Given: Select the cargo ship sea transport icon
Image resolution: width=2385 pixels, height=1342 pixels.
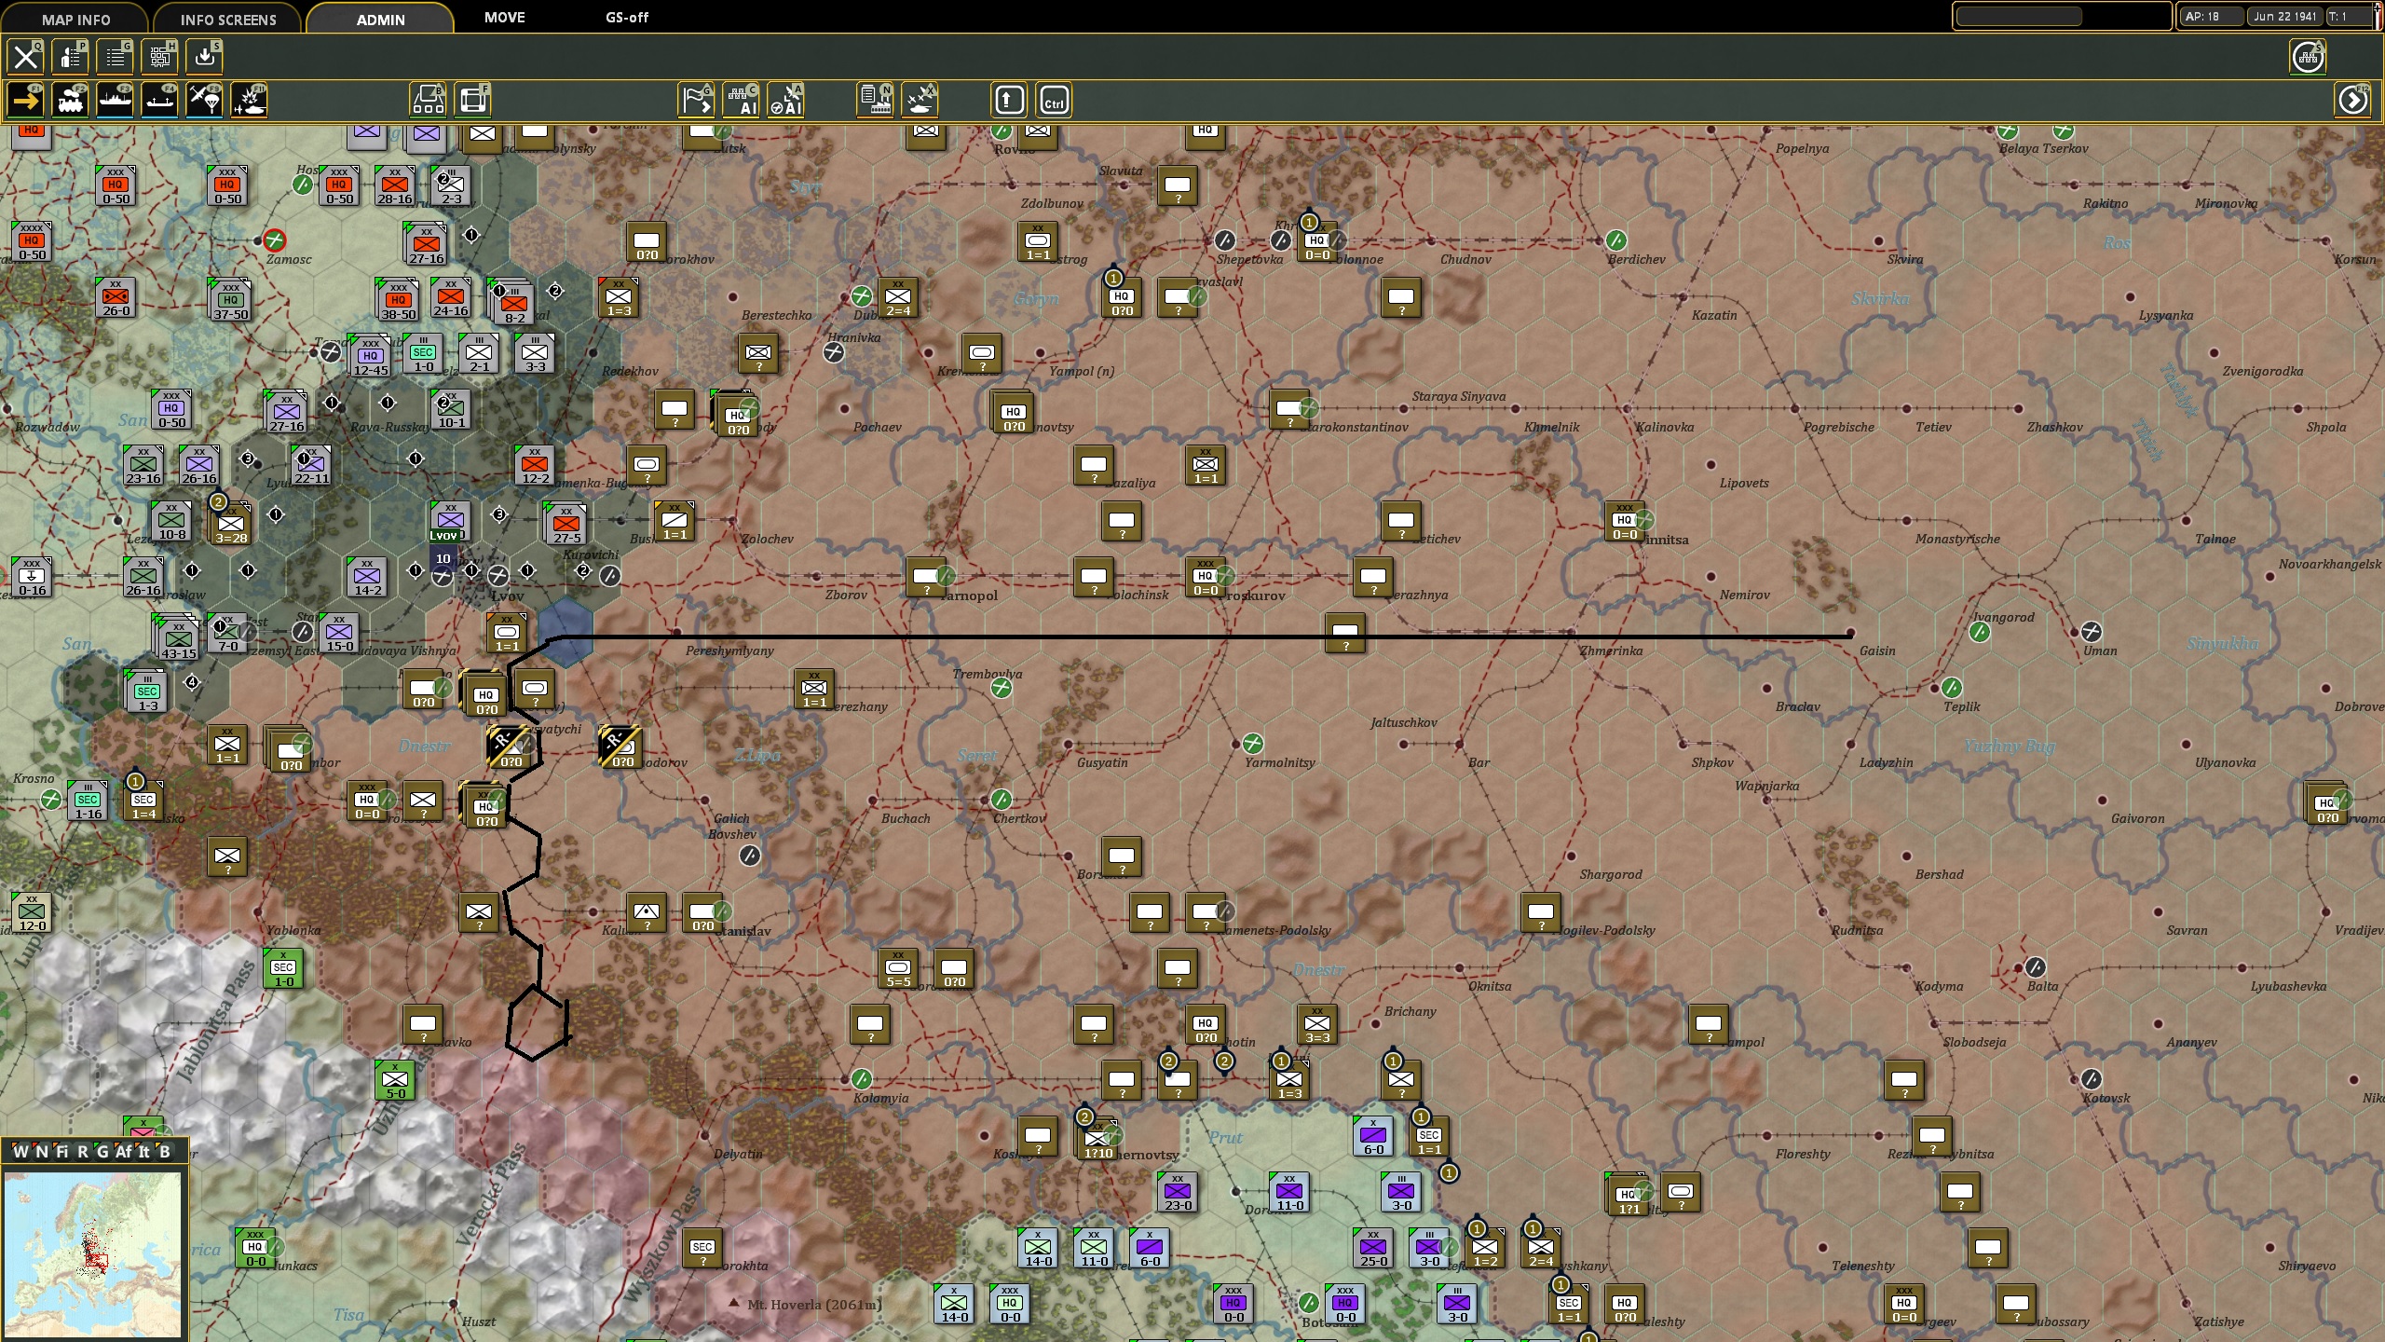Looking at the screenshot, I should [160, 101].
